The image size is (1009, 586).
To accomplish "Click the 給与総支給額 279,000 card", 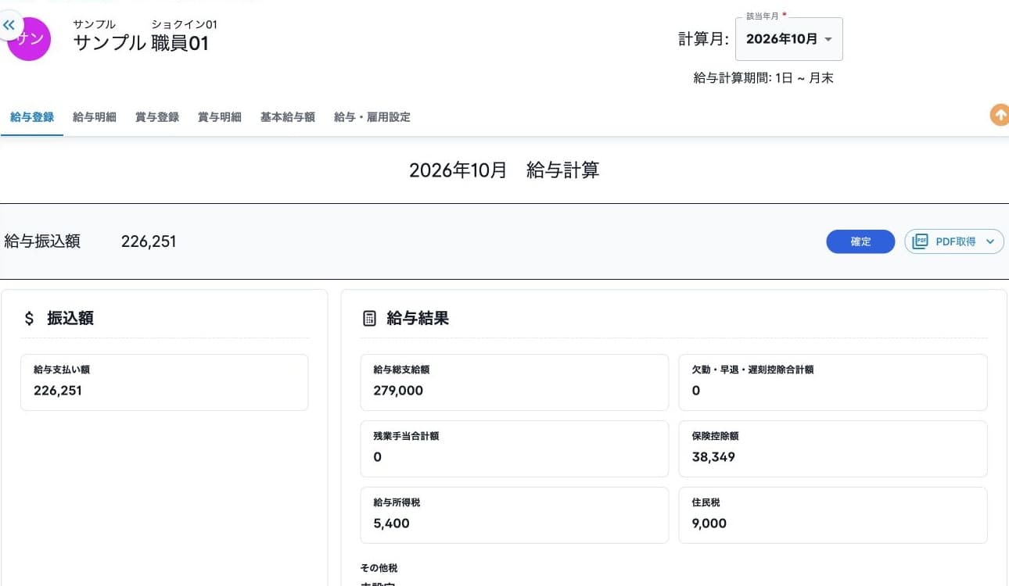I will point(515,382).
